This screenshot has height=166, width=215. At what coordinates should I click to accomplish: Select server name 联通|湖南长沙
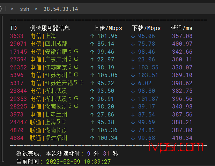tap(49, 130)
